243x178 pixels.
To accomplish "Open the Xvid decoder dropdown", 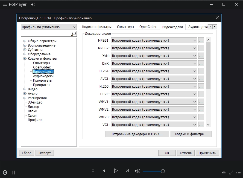I will click(x=154, y=56).
